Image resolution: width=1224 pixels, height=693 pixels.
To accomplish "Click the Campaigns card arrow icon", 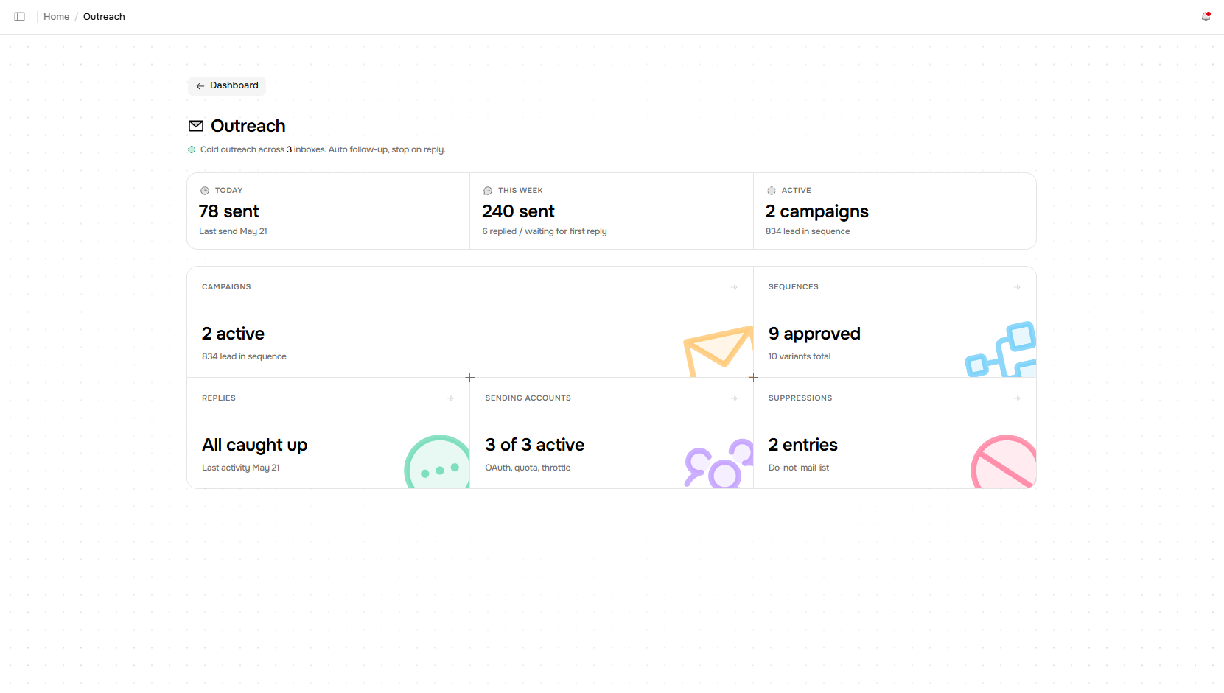I will point(734,287).
